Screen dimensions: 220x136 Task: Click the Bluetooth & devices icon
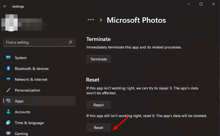(8, 69)
